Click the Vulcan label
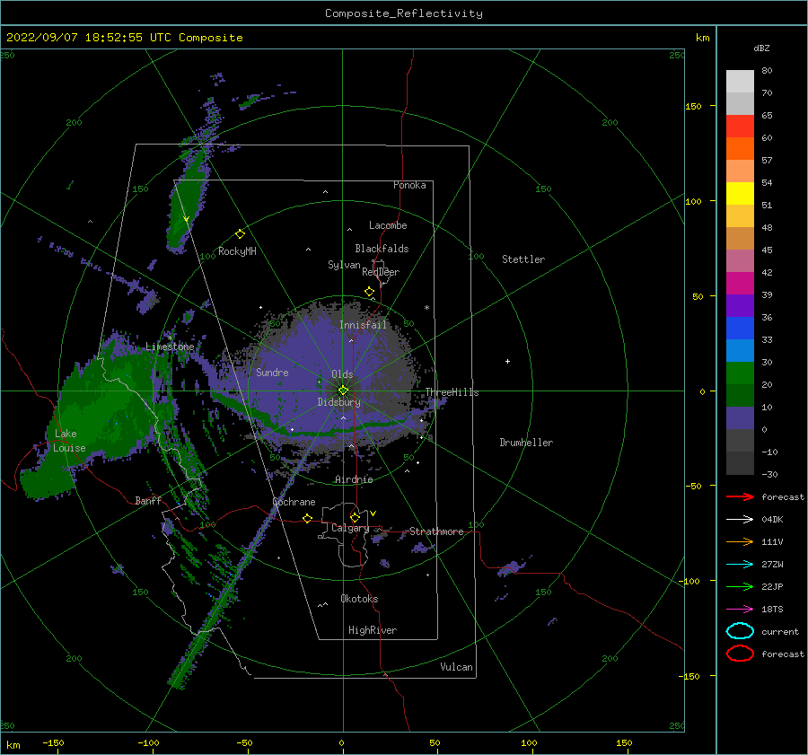The width and height of the screenshot is (808, 755). click(456, 667)
